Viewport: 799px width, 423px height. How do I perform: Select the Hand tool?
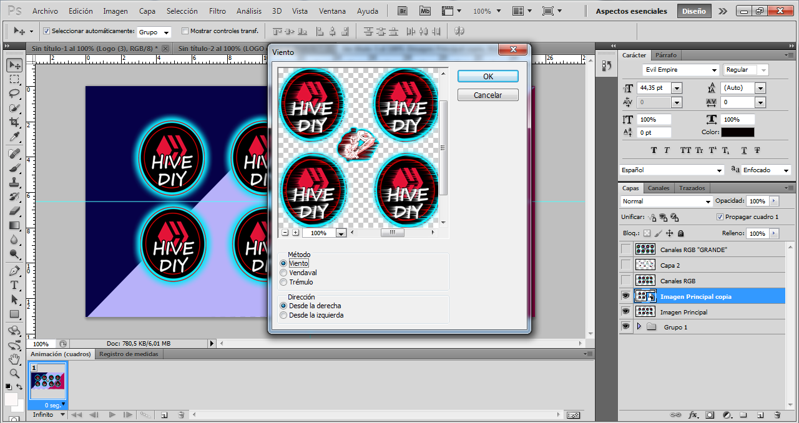pyautogui.click(x=14, y=359)
